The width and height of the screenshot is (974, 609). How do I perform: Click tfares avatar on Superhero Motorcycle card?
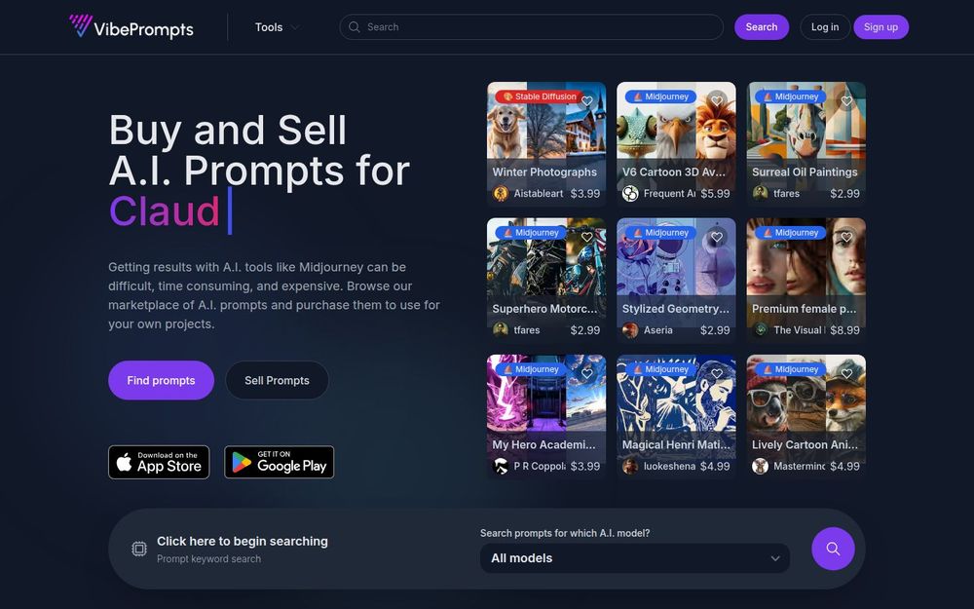click(x=501, y=329)
